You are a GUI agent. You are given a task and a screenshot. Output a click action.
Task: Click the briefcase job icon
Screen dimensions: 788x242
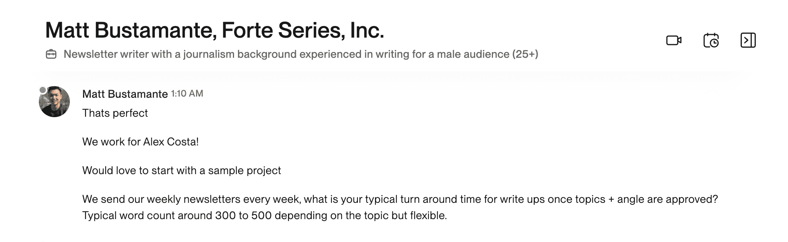(x=51, y=54)
